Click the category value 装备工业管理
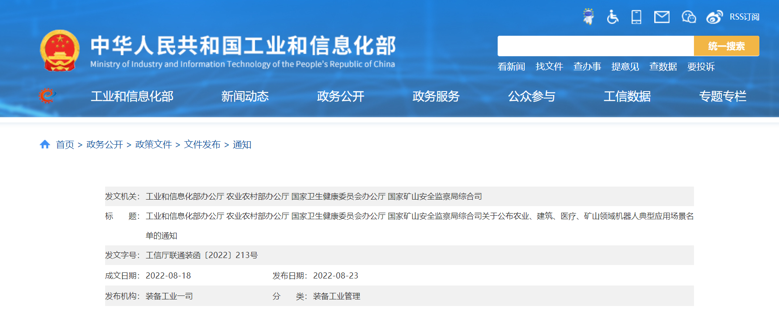 [337, 296]
